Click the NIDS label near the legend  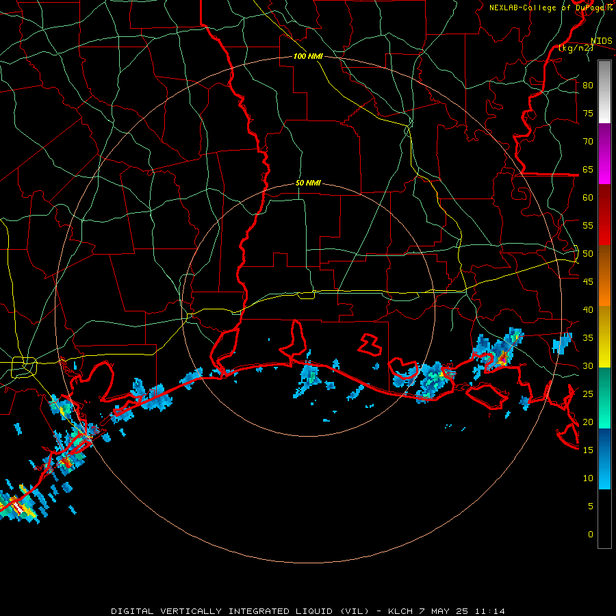(x=601, y=41)
